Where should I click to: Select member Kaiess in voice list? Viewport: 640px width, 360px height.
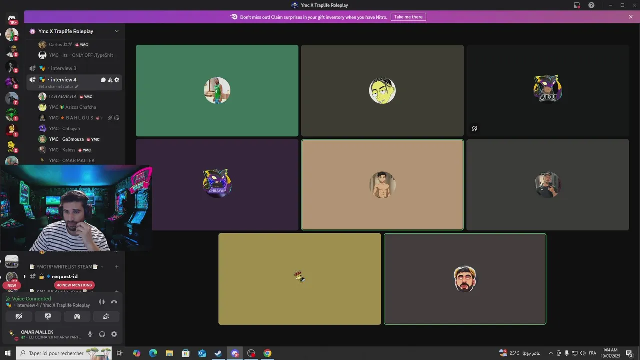[74, 150]
